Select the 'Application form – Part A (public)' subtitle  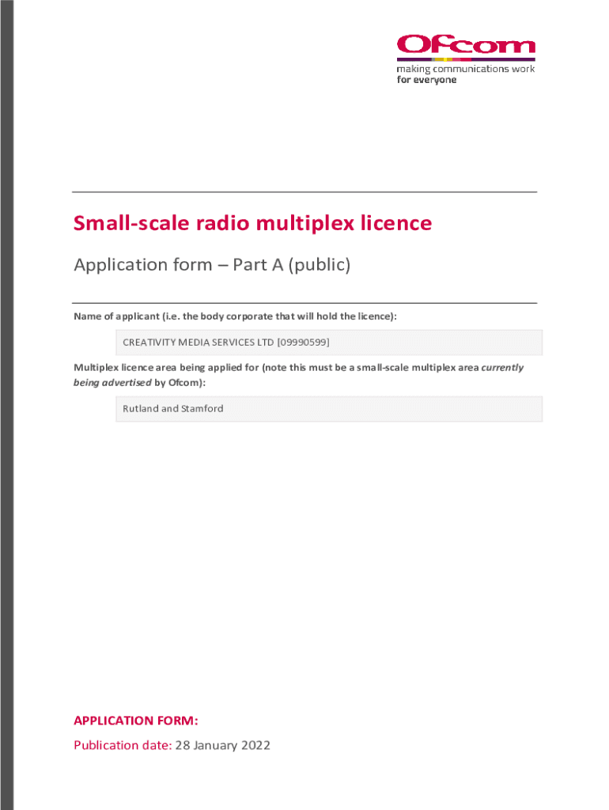[211, 265]
